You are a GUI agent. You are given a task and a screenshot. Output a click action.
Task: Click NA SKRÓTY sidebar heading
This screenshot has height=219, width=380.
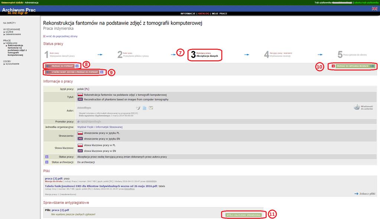click(9, 23)
